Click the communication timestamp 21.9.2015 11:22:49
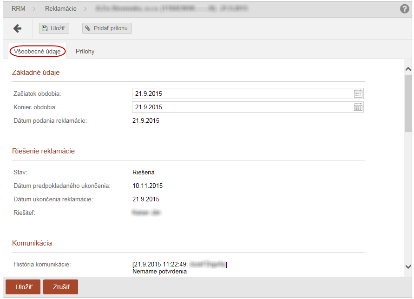Image resolution: width=414 pixels, height=299 pixels. 160,264
